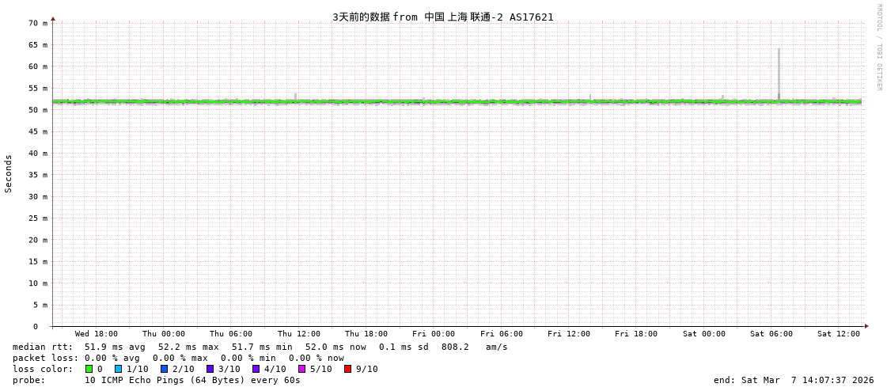The width and height of the screenshot is (887, 391).
Task: Click the 10 m y-axis value
Action: tap(37, 283)
